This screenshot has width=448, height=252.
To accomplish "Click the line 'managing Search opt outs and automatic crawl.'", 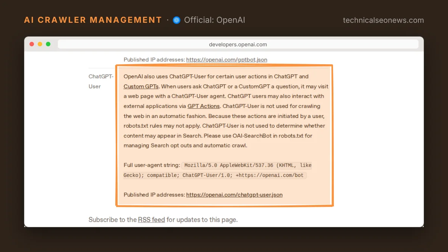I will [x=185, y=145].
